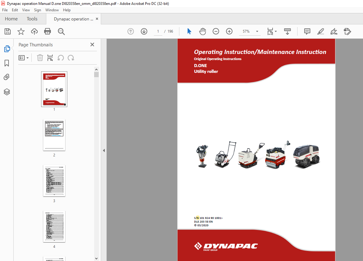Delete selected page with trash icon
Screen dimensions: 363x261
40,58
